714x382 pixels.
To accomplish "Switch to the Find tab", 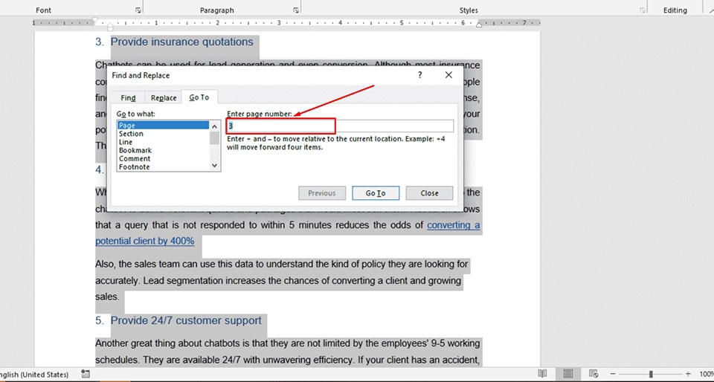I will pos(128,98).
